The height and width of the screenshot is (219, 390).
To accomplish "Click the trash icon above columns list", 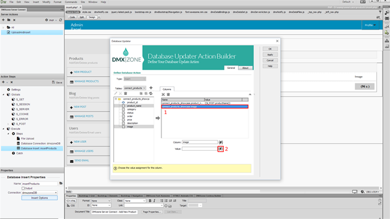I will (x=169, y=94).
